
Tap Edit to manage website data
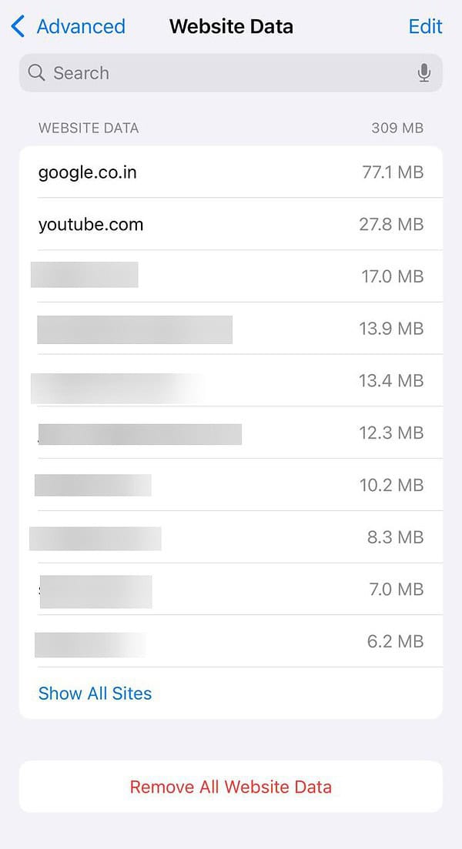coord(425,25)
